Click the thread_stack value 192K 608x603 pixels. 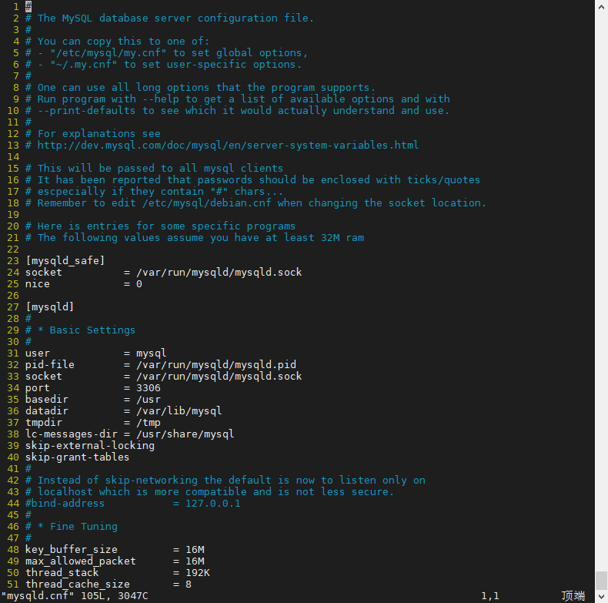tap(197, 573)
